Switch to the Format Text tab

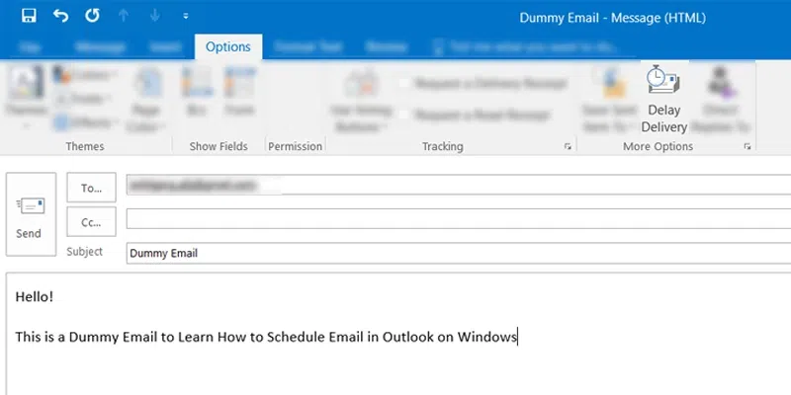coord(308,47)
